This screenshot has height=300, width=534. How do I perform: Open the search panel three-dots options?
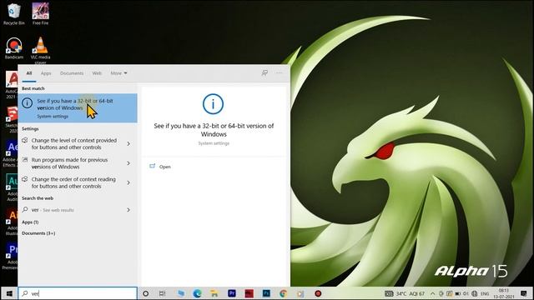tap(279, 72)
